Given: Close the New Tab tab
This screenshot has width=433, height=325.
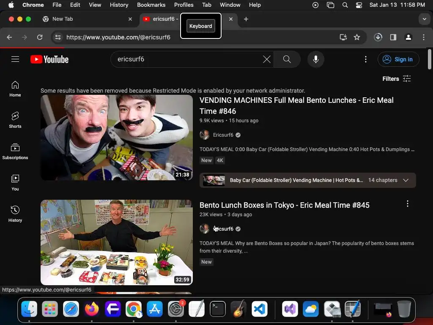Looking at the screenshot, I should 130,19.
